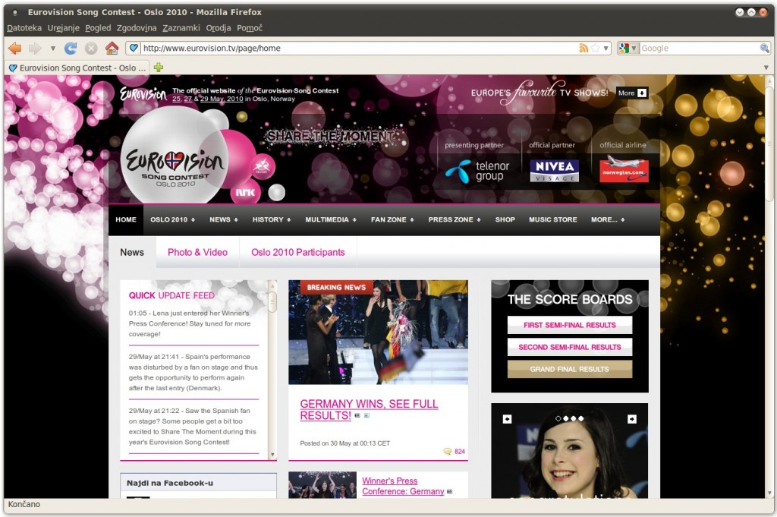Open the address bar history dropdown arrow
The width and height of the screenshot is (777, 517).
tap(606, 48)
